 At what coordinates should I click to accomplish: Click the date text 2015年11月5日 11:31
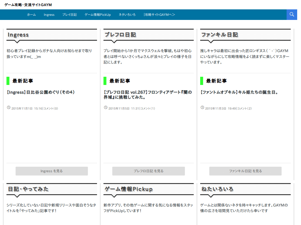click(x=124, y=108)
